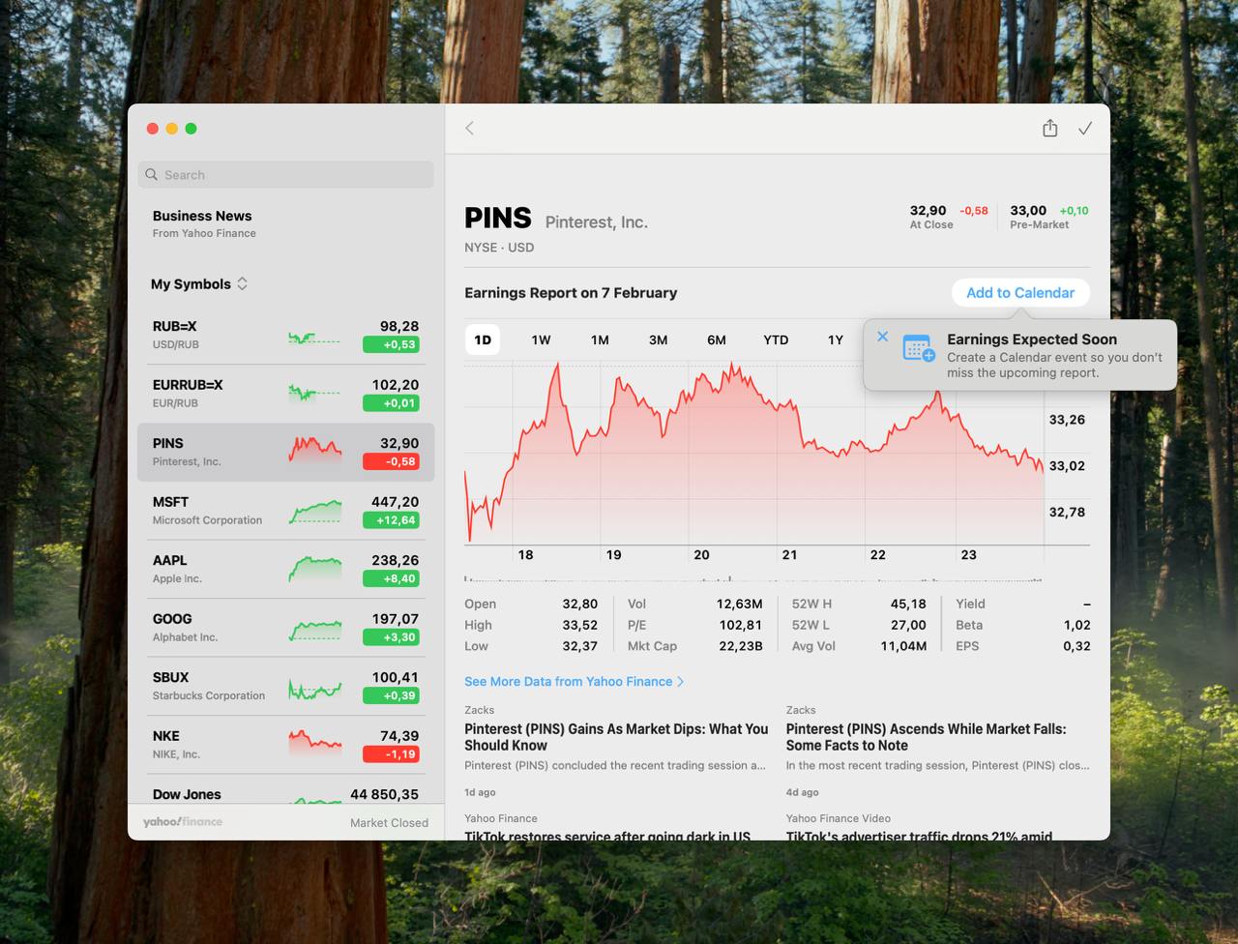The height and width of the screenshot is (944, 1238).
Task: Click the green full-screen window button
Action: tap(191, 129)
